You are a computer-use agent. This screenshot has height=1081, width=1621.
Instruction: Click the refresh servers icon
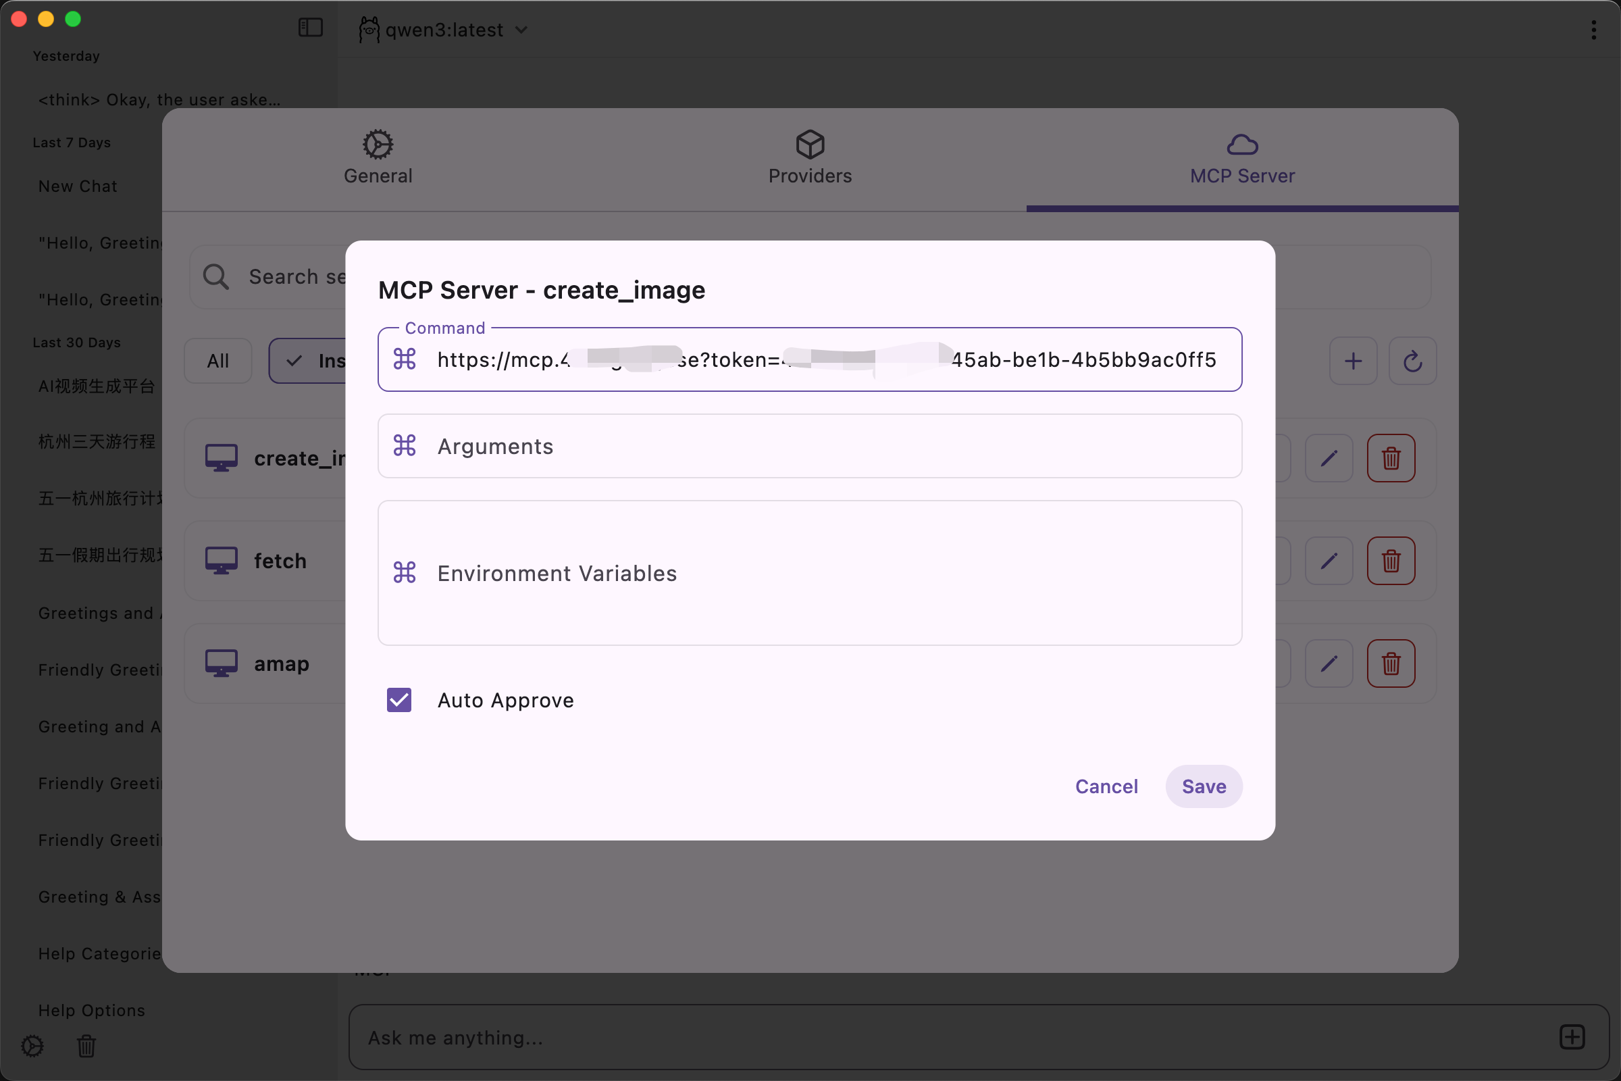[x=1412, y=361]
